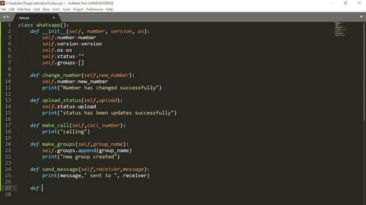Open the Selection menu
Viewport: 366px width, 205px height.
[24, 9]
